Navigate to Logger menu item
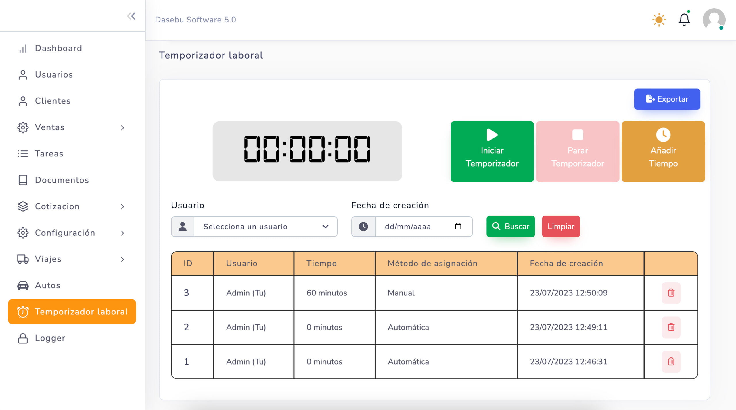Screen dimensions: 736x410 point(49,337)
